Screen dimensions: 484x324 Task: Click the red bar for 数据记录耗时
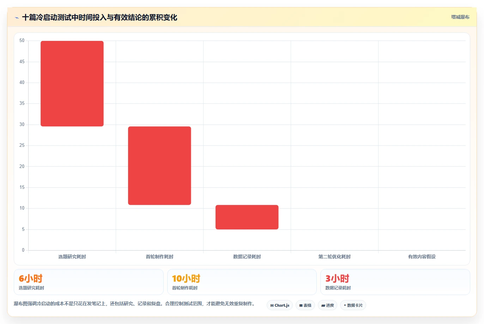point(247,217)
